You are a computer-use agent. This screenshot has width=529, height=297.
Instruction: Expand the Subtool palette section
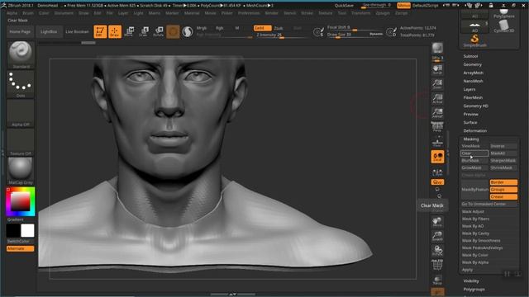click(470, 56)
